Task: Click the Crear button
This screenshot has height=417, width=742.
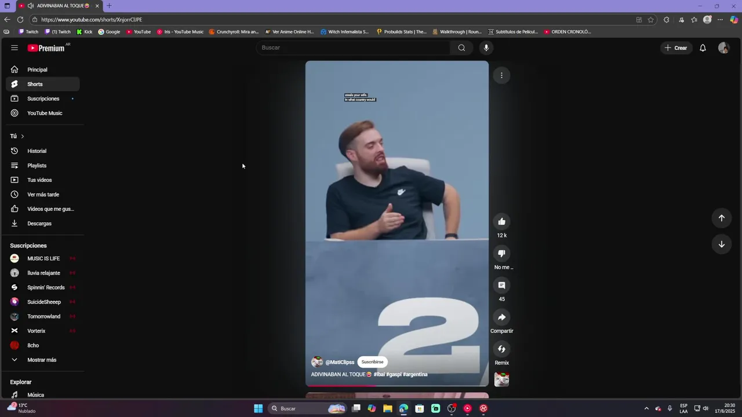Action: [x=676, y=48]
